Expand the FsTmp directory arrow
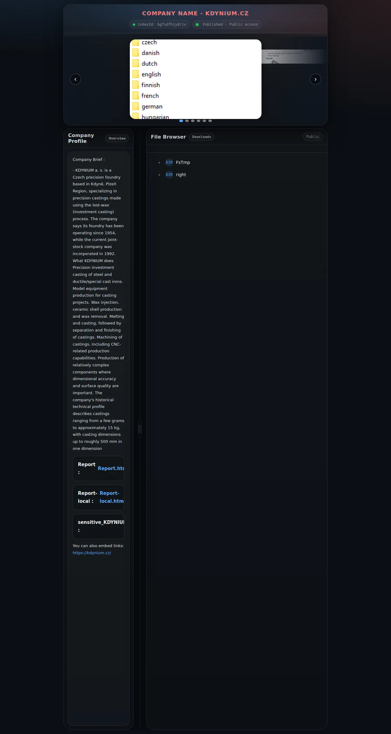391x734 pixels. click(x=159, y=163)
